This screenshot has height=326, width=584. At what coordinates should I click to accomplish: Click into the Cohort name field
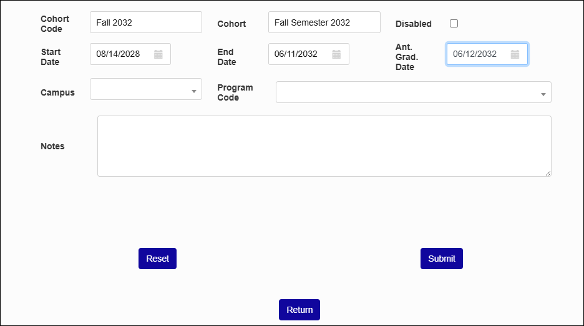(x=324, y=22)
